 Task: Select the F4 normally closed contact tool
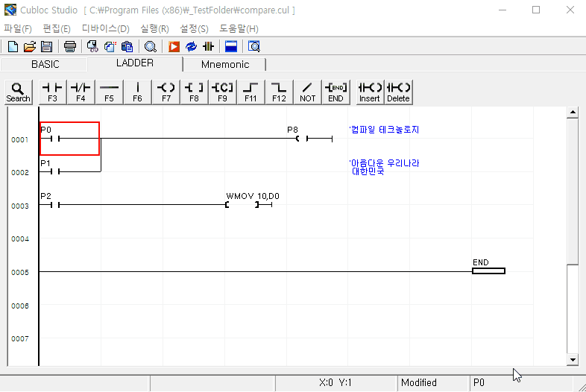(81, 92)
